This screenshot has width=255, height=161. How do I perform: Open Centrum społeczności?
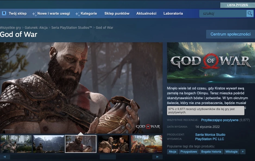231,34
